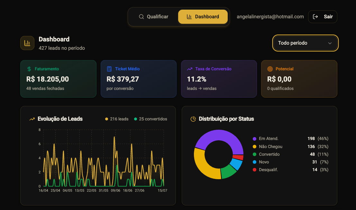Click the green Convertido legend dot
This screenshot has height=210, width=356.
pyautogui.click(x=254, y=154)
